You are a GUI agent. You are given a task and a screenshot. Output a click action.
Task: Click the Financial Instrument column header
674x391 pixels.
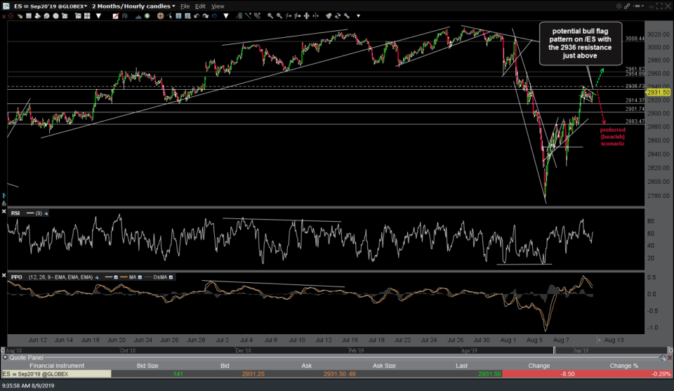[x=57, y=366]
